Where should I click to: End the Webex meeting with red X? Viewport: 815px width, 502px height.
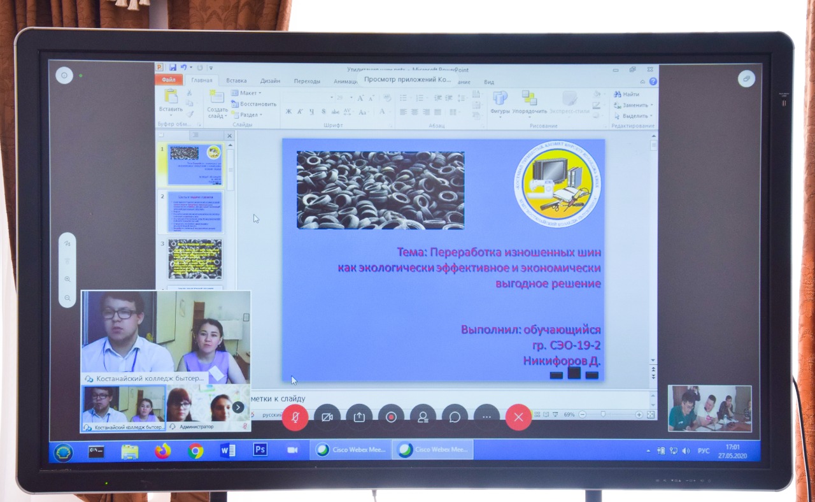coord(518,417)
